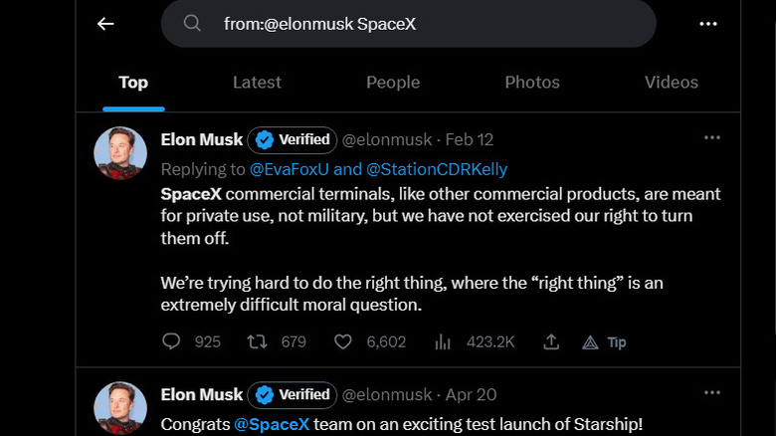The image size is (776, 436).
Task: Switch to the People tab
Action: pos(393,83)
